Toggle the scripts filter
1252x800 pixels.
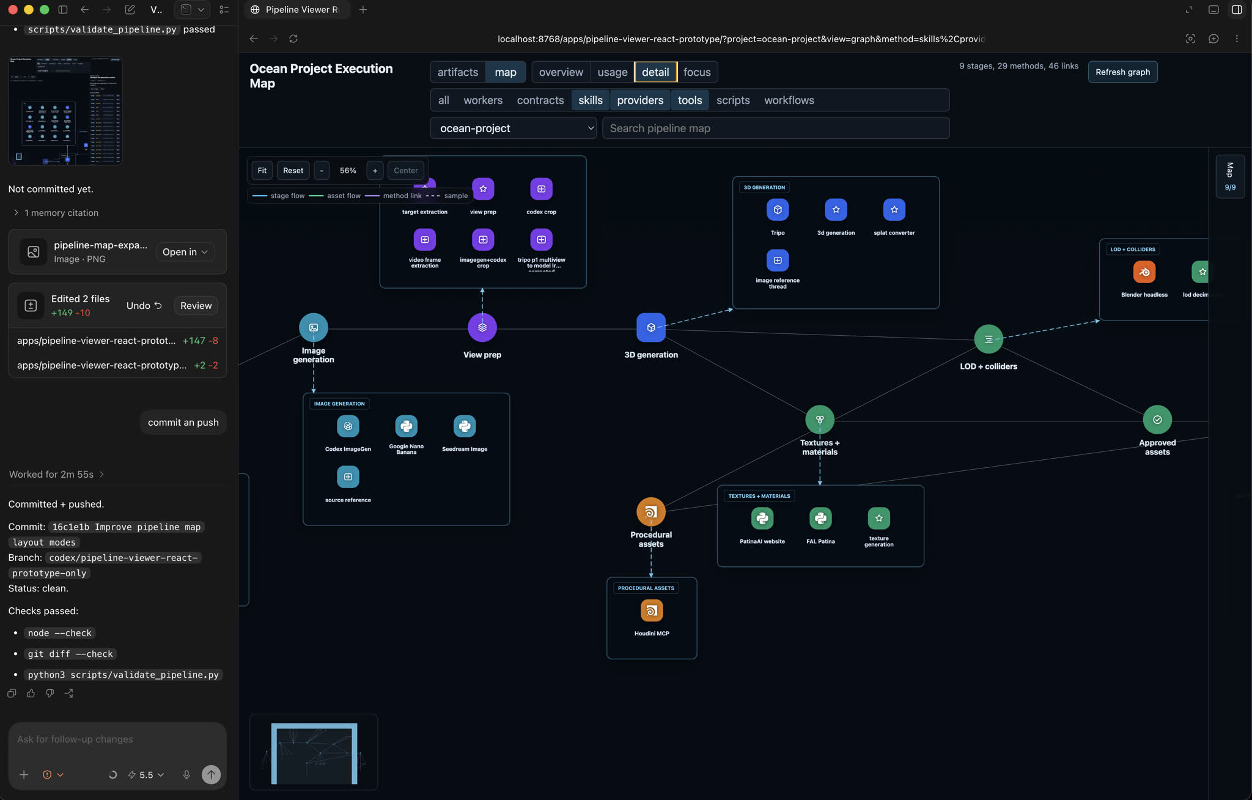pyautogui.click(x=733, y=100)
